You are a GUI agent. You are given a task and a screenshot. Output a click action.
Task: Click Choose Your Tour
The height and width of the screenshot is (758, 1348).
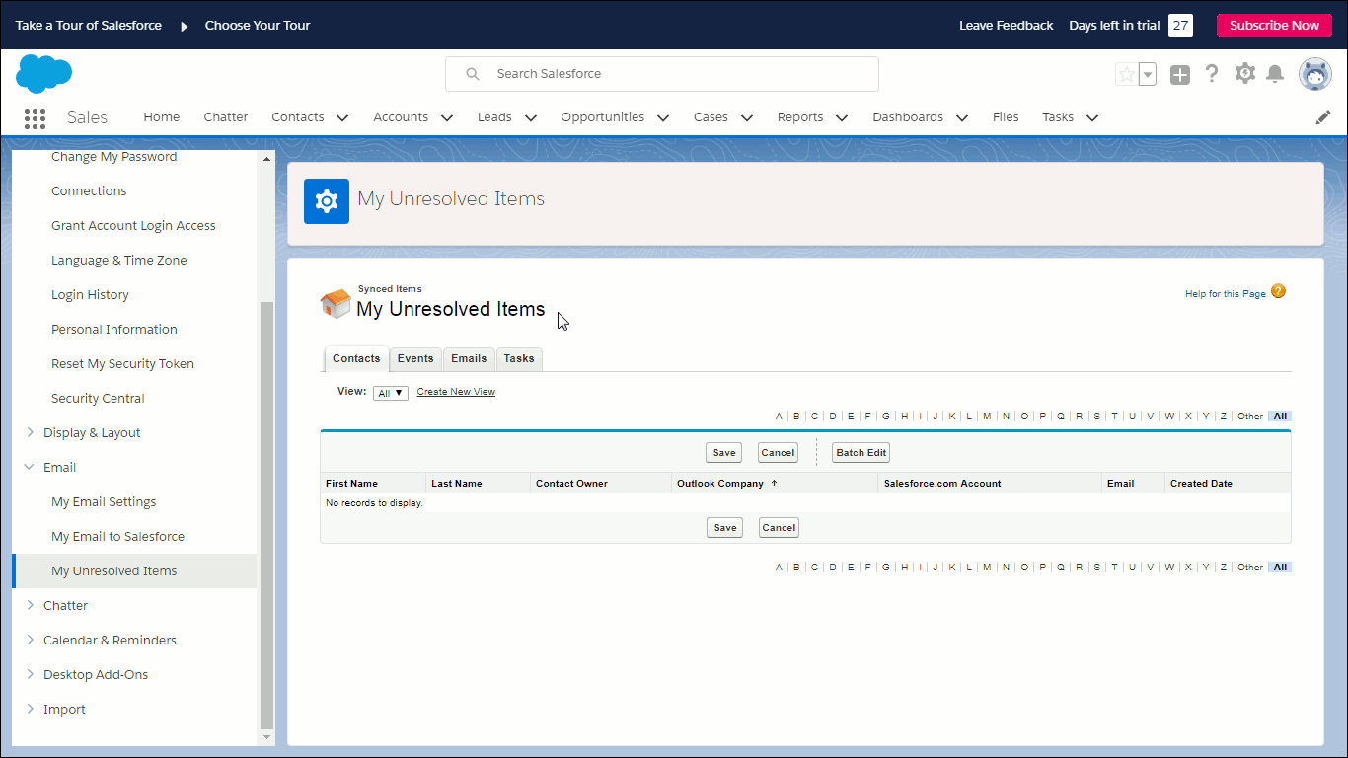tap(258, 26)
